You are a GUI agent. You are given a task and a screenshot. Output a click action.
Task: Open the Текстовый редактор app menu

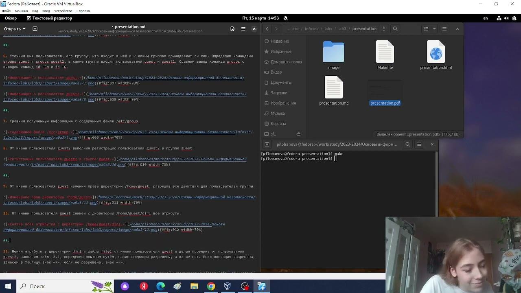pyautogui.click(x=49, y=18)
